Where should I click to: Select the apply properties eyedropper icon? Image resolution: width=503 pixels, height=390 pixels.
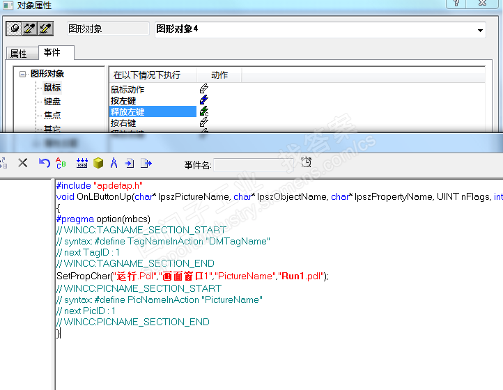click(x=45, y=29)
